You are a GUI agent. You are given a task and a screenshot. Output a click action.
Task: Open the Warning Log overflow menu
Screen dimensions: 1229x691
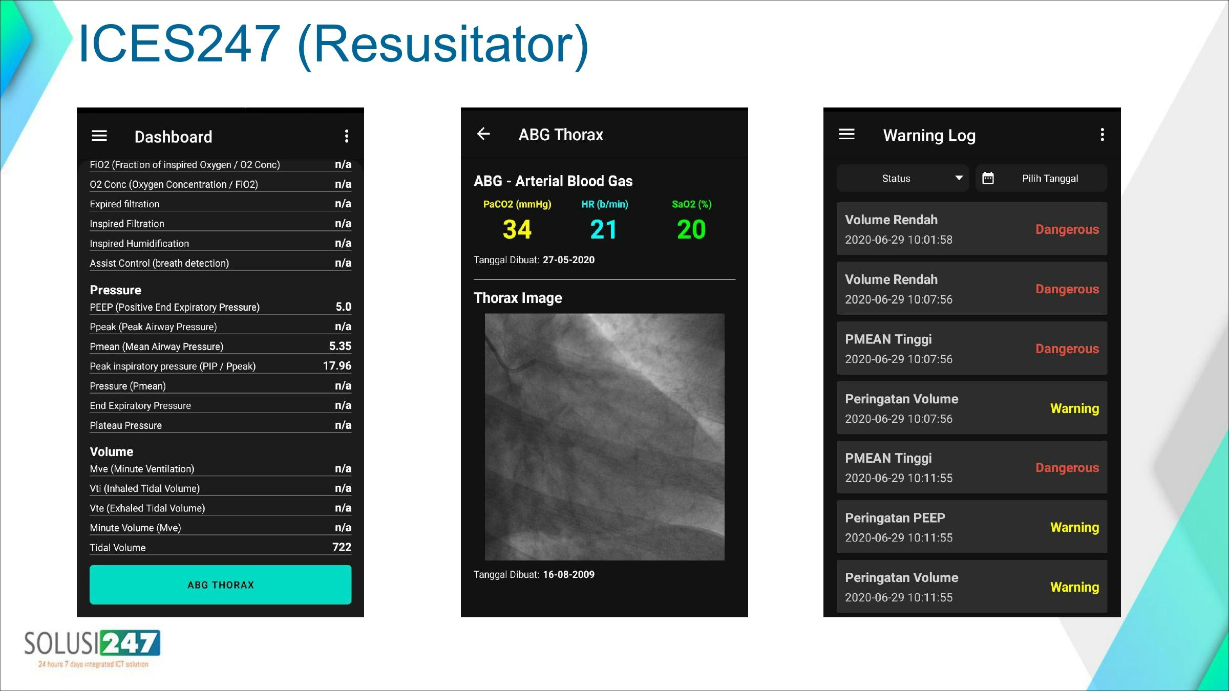tap(1103, 134)
